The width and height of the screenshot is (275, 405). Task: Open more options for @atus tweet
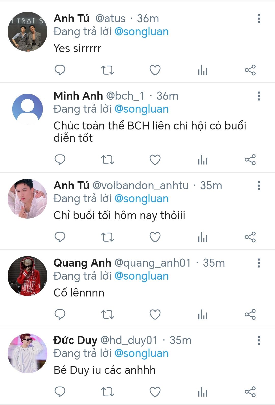pos(259,19)
